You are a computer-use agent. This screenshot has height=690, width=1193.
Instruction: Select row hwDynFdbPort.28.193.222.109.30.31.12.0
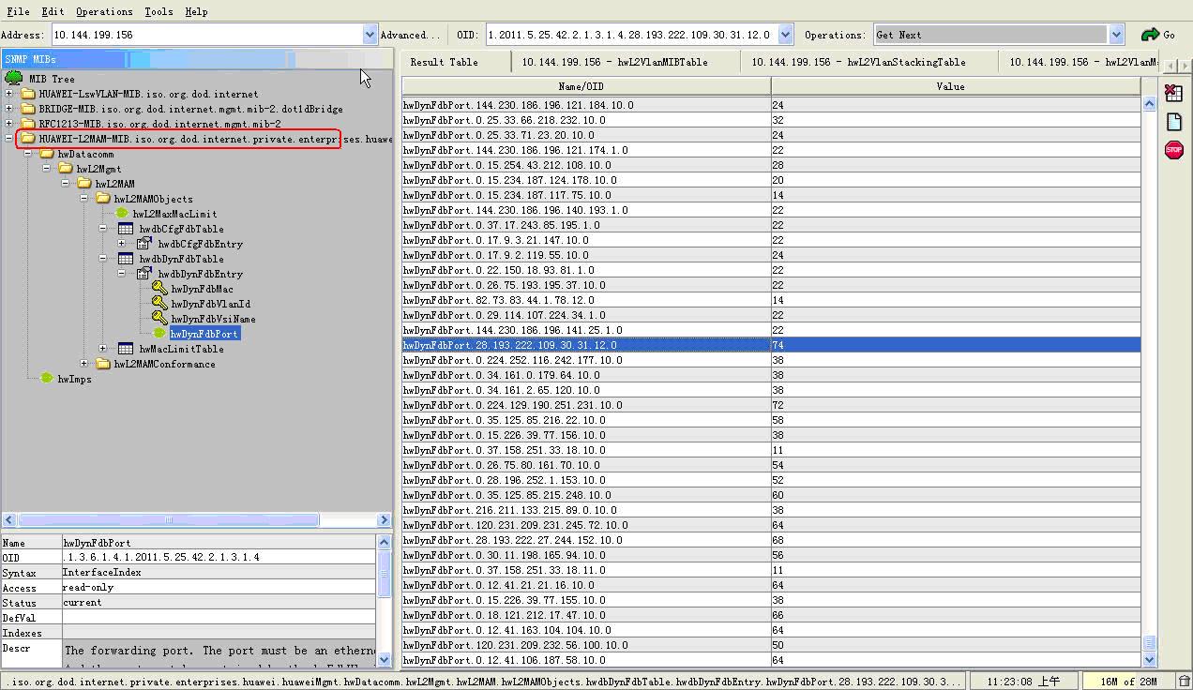point(772,345)
